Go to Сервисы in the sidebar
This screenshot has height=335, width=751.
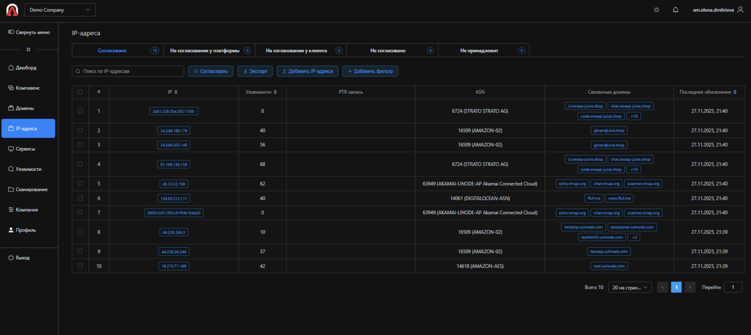tap(28, 149)
